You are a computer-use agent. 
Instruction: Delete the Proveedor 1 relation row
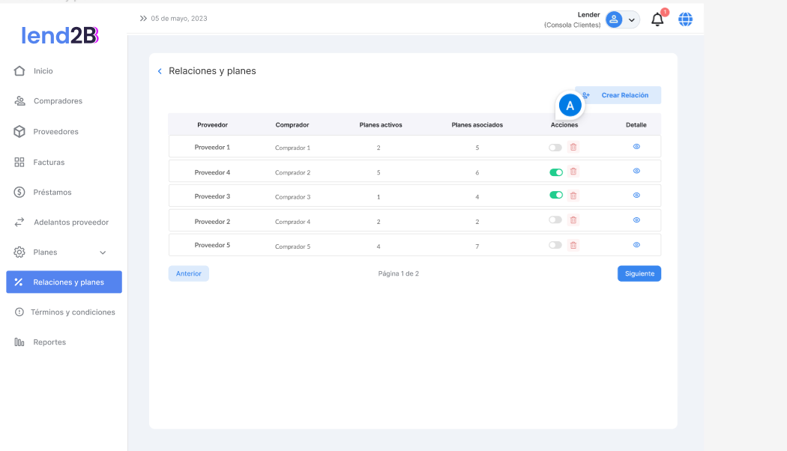(573, 148)
